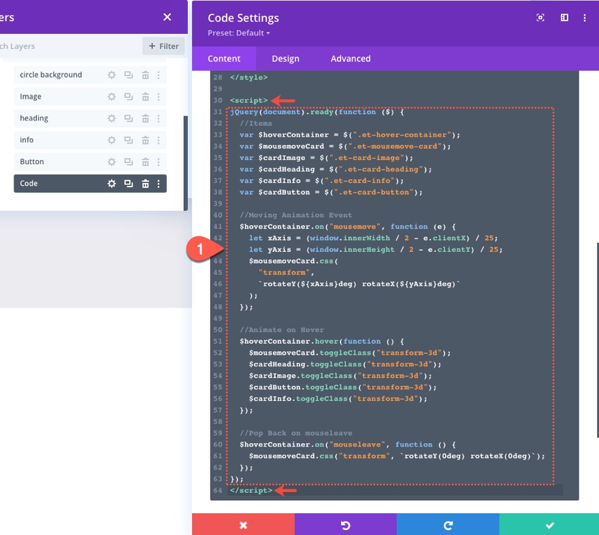Snap Code Settings modal to sidebar
The width and height of the screenshot is (599, 535).
tap(564, 18)
